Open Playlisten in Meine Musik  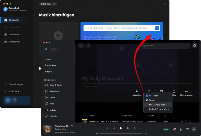(52, 91)
